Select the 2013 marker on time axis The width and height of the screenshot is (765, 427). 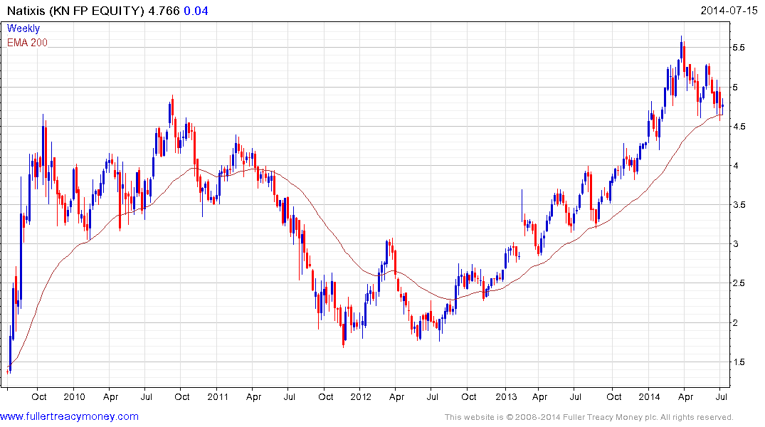coord(506,397)
